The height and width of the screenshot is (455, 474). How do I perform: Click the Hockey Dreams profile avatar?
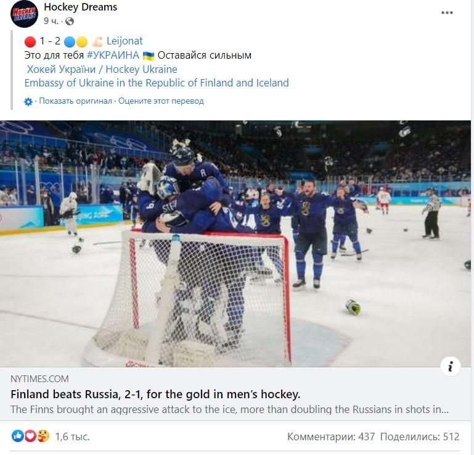click(x=25, y=14)
